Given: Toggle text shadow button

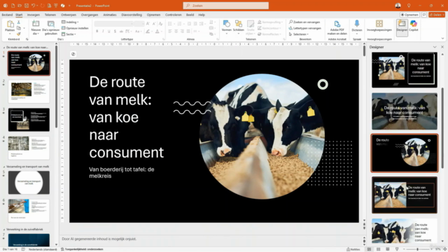Looking at the screenshot, I should pos(115,31).
